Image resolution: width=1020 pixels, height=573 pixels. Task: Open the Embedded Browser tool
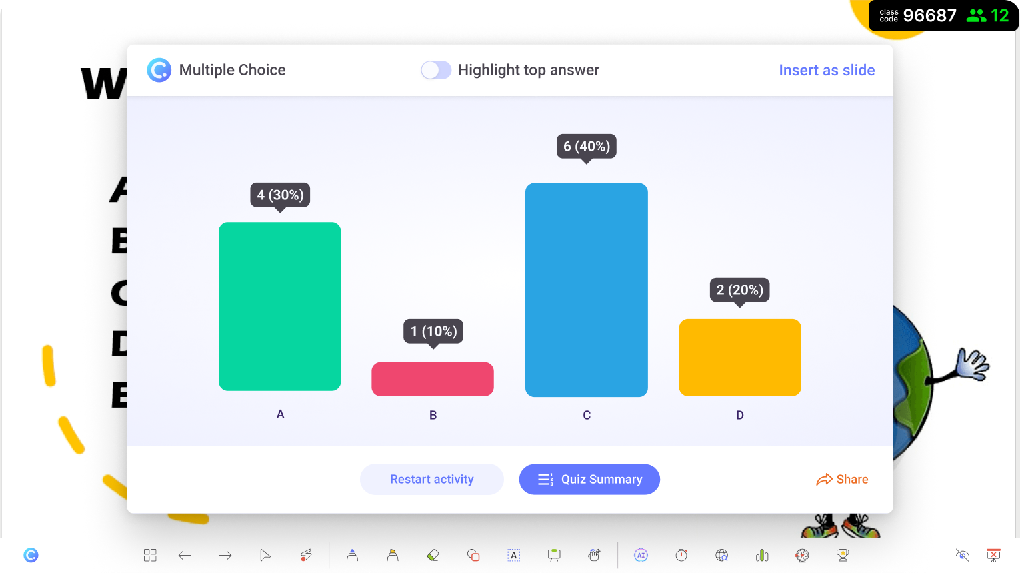pos(721,555)
